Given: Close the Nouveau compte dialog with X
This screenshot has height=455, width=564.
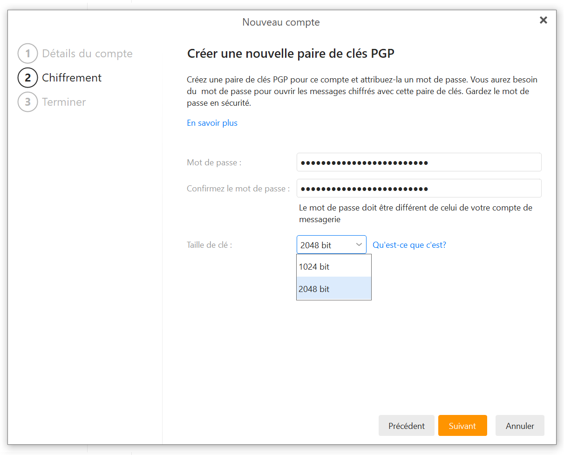Looking at the screenshot, I should click(x=543, y=20).
